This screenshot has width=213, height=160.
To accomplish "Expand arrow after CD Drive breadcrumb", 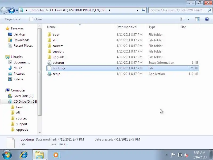I will (x=109, y=10).
